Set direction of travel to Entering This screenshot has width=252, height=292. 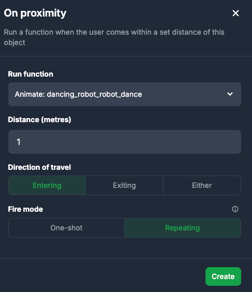point(47,185)
